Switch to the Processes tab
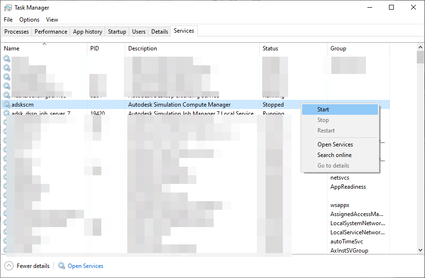Screen dimensions: 425x278 click(16, 31)
